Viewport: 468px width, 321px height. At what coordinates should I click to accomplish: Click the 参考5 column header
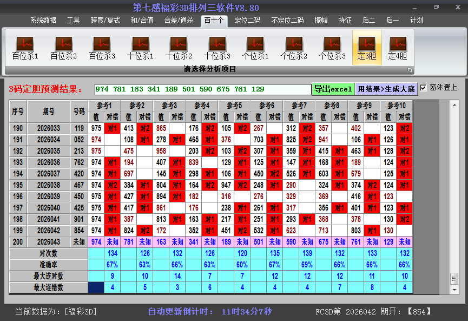pyautogui.click(x=234, y=105)
